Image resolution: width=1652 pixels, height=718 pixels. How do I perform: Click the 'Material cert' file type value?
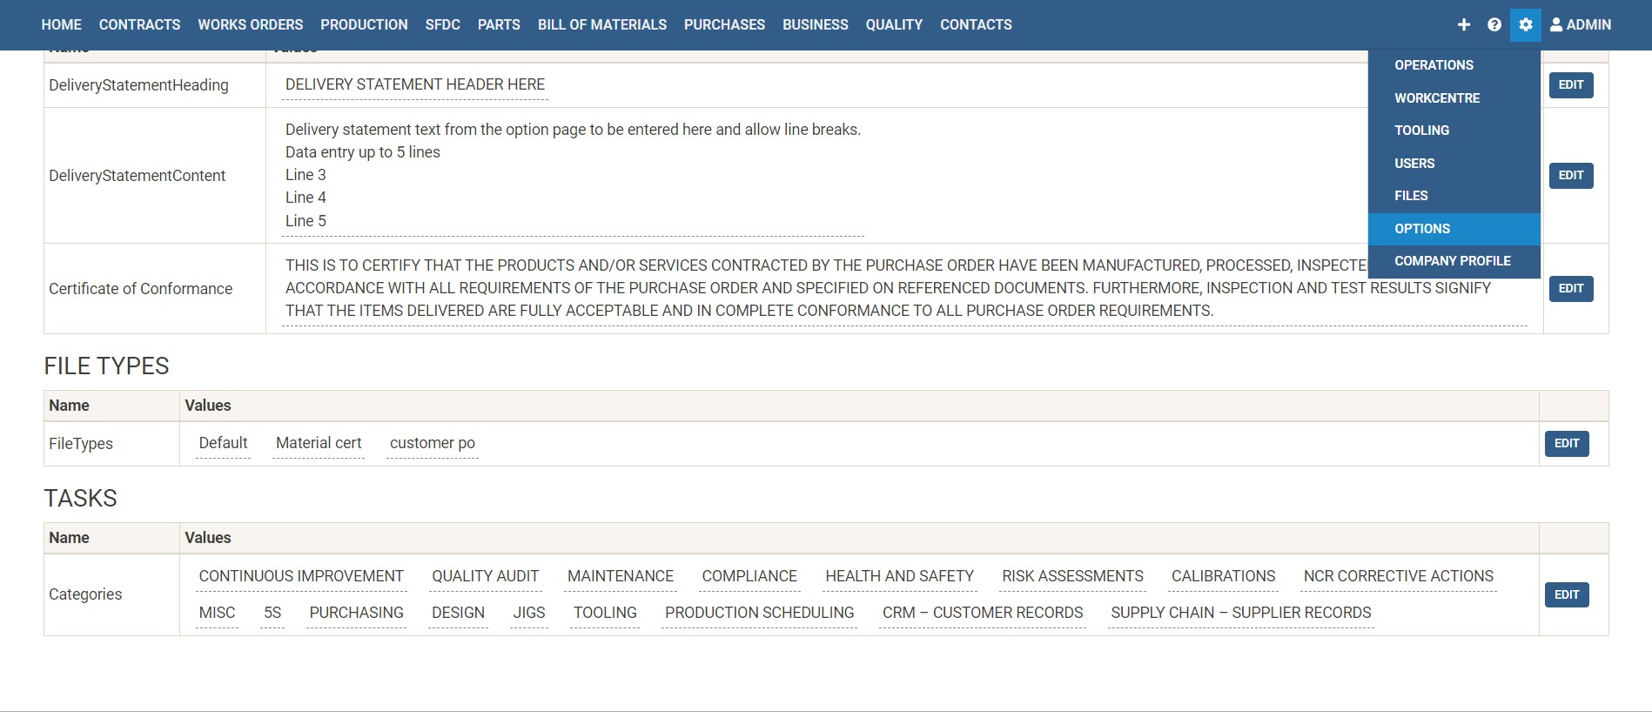click(x=318, y=443)
